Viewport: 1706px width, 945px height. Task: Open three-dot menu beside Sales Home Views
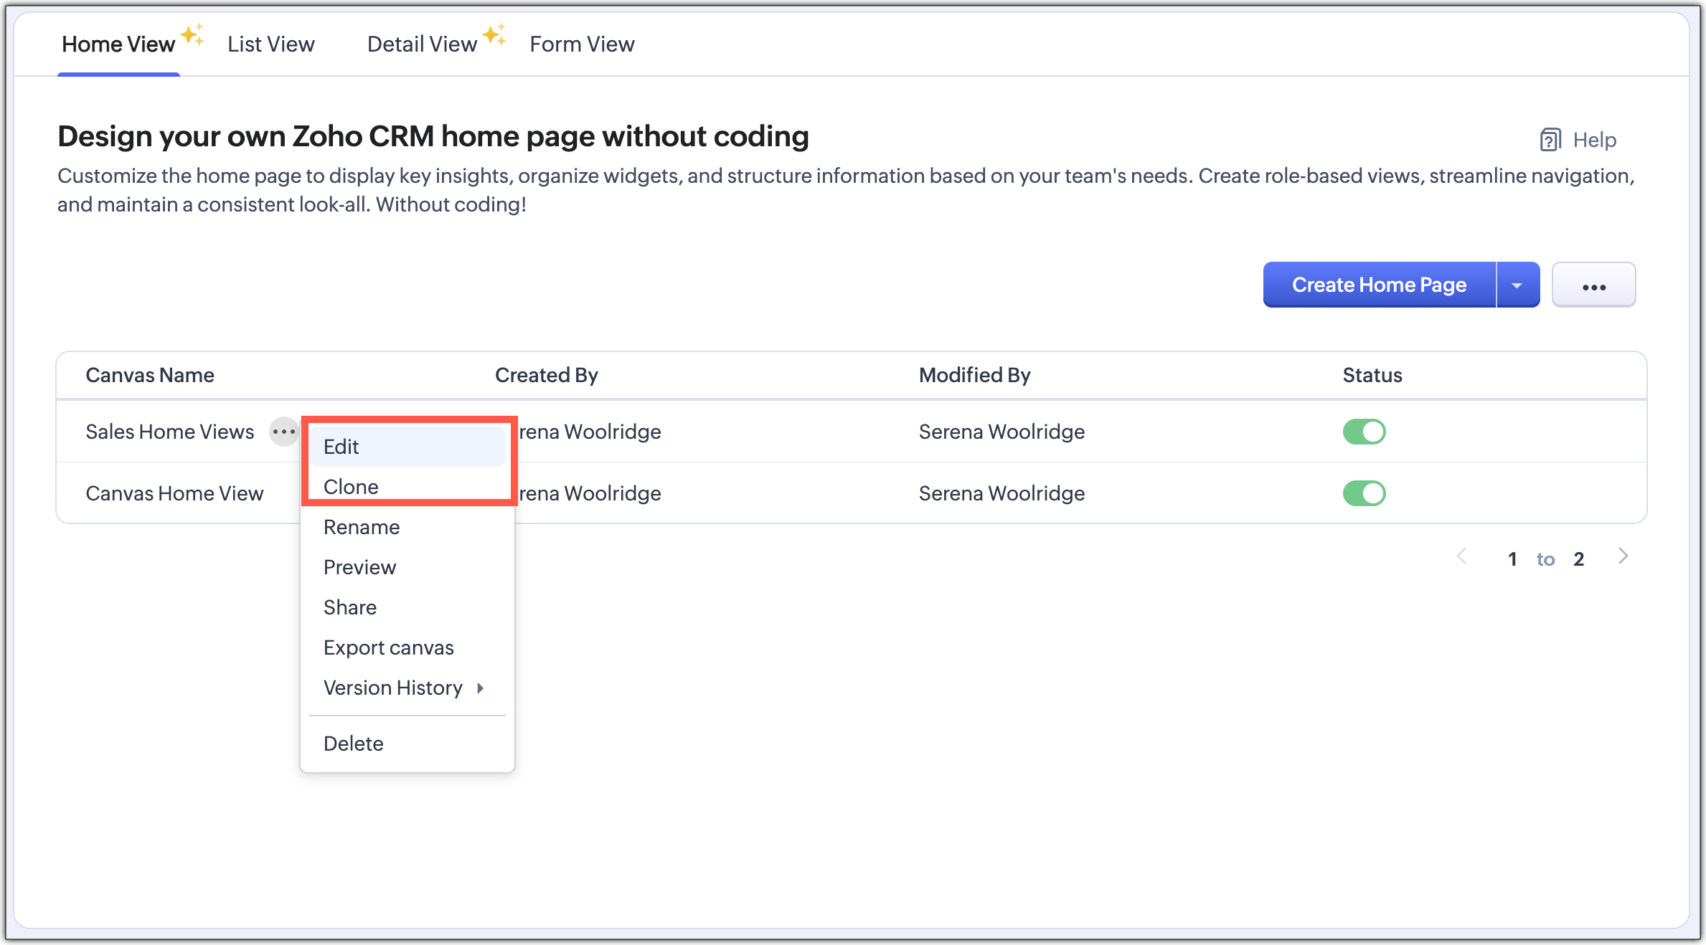[x=284, y=432]
